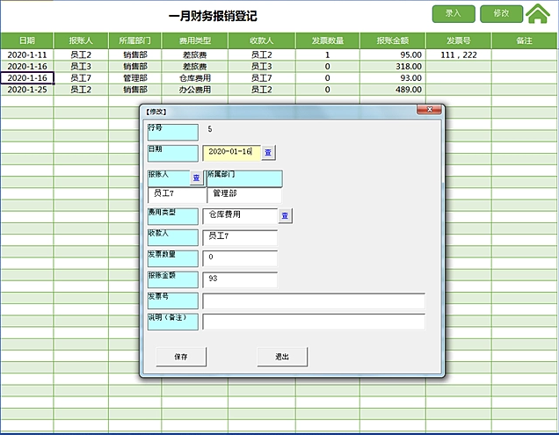
Task: Click the 查 button beside 报账人 label
Action: pyautogui.click(x=196, y=178)
